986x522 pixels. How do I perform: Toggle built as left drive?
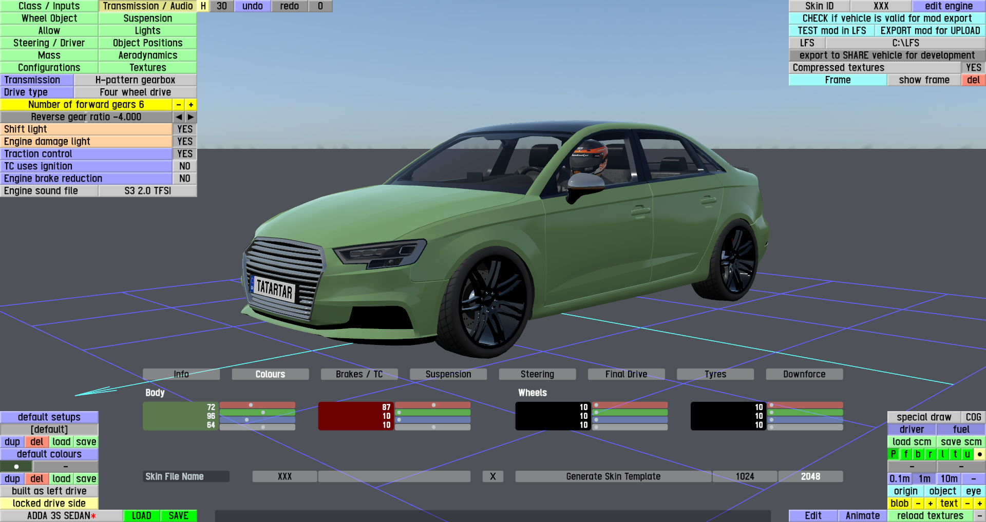[x=49, y=491]
